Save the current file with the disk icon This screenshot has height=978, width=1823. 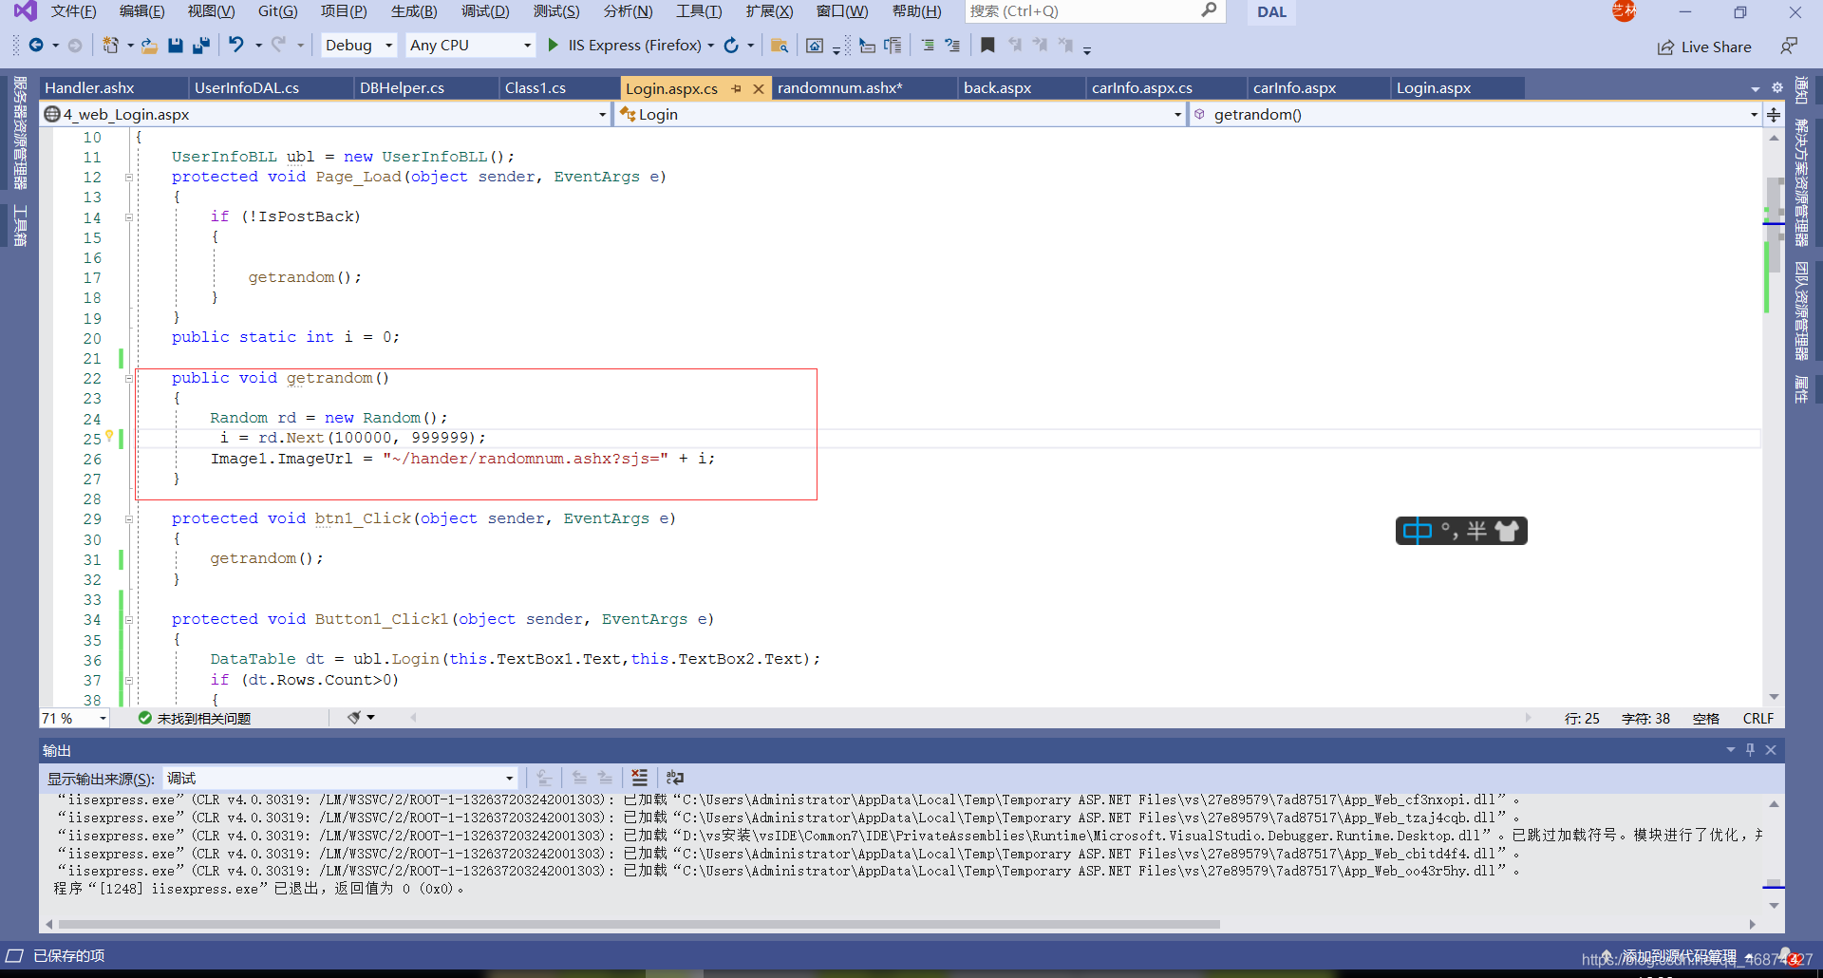tap(176, 45)
